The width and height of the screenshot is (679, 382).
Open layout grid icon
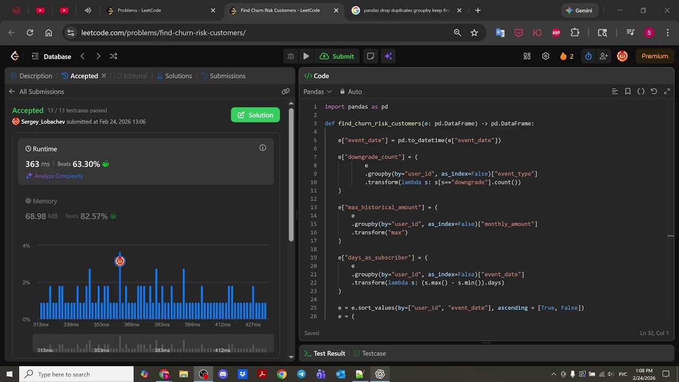(527, 56)
